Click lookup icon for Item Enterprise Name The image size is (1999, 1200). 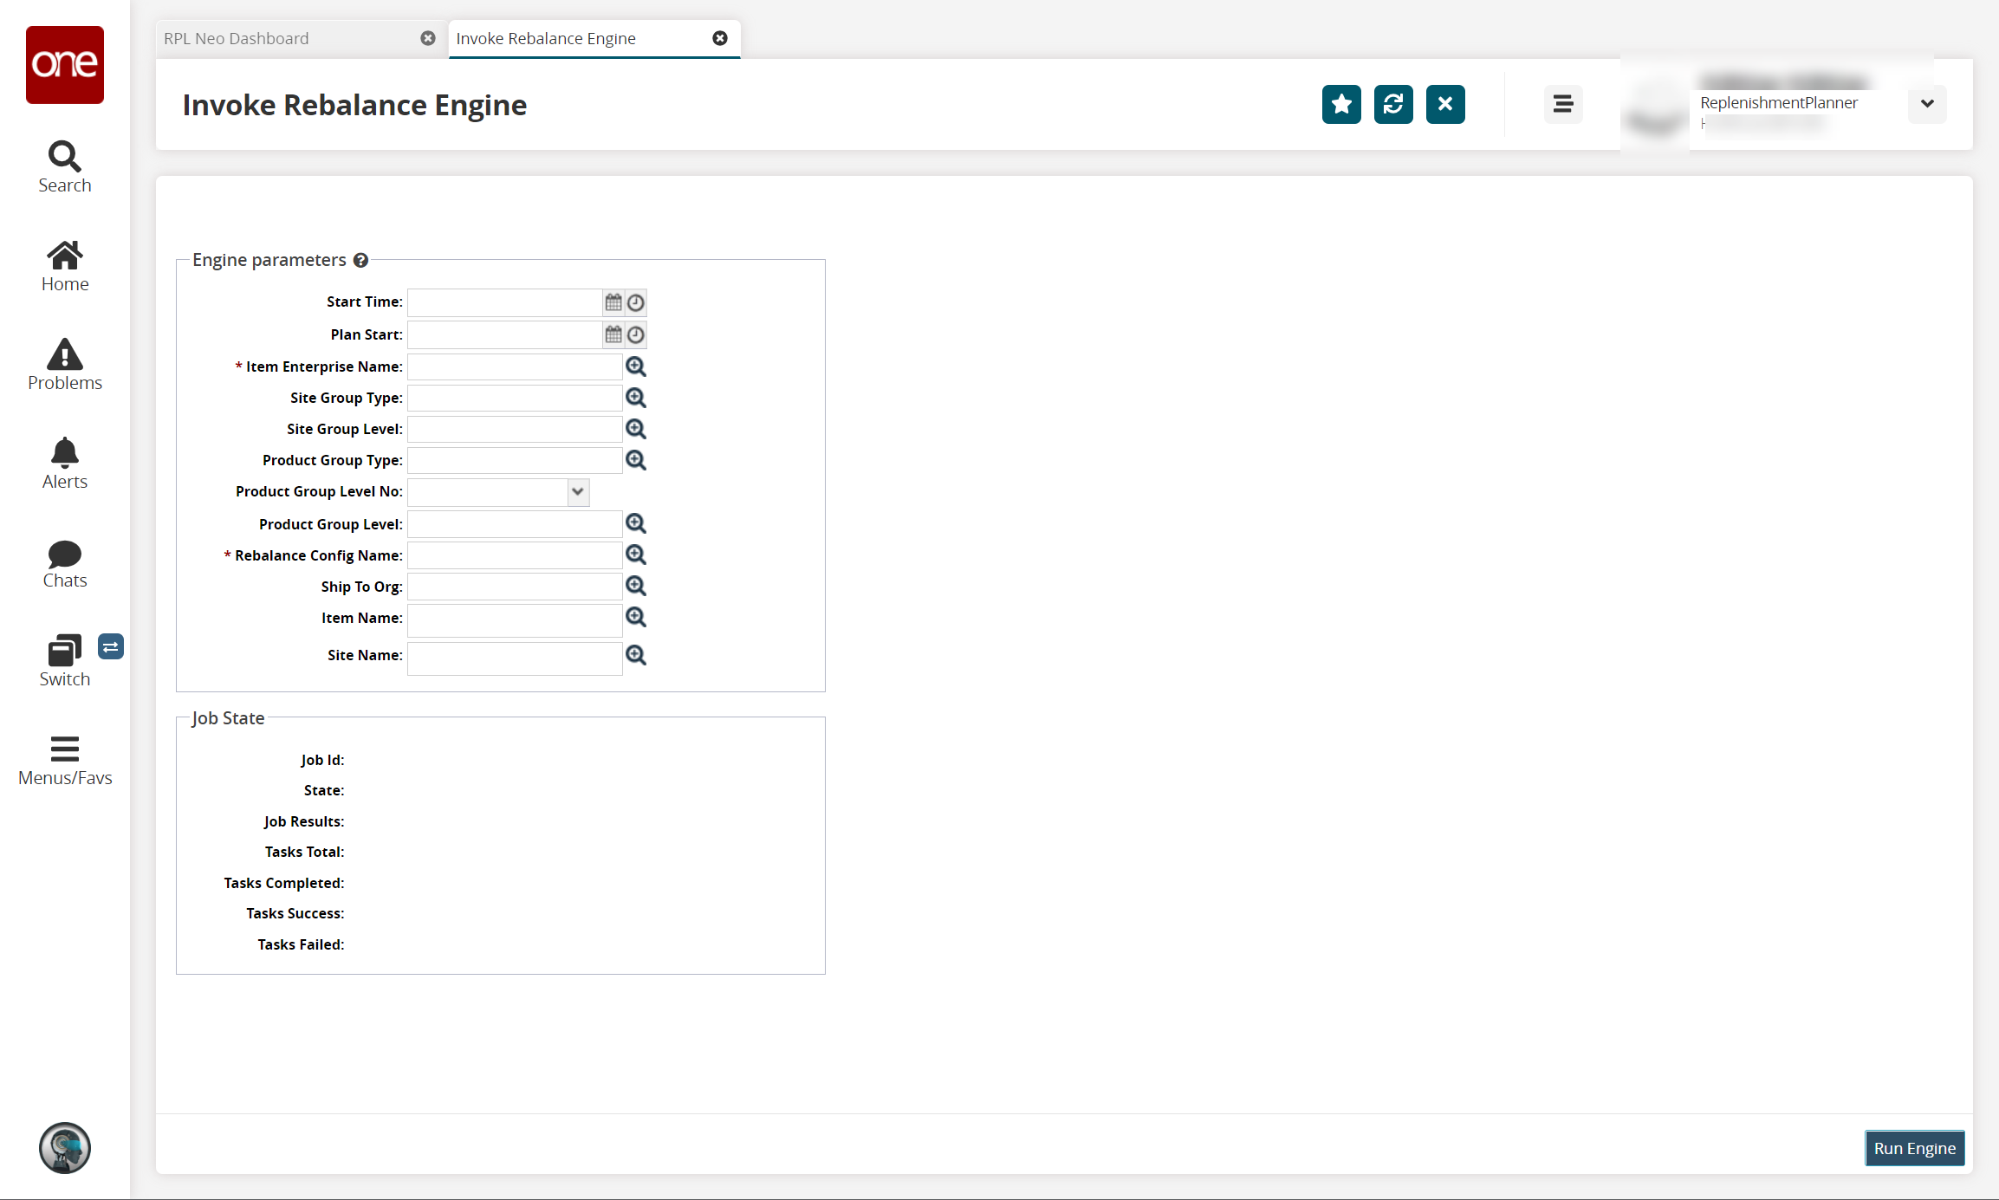[x=636, y=366]
